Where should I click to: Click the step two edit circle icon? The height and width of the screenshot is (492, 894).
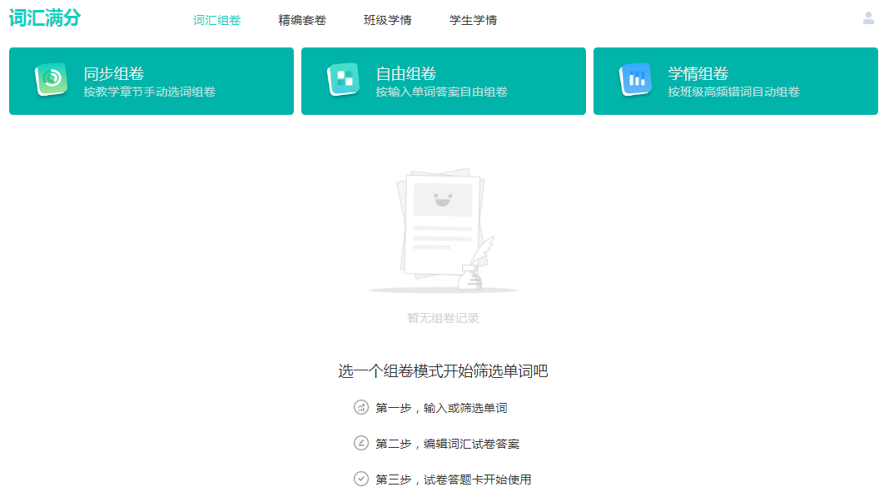coord(361,443)
